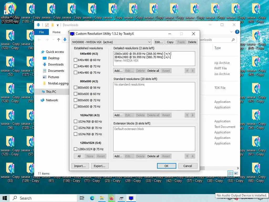269x202 pixels.
Task: Copy the active display settings
Action: pos(170,42)
